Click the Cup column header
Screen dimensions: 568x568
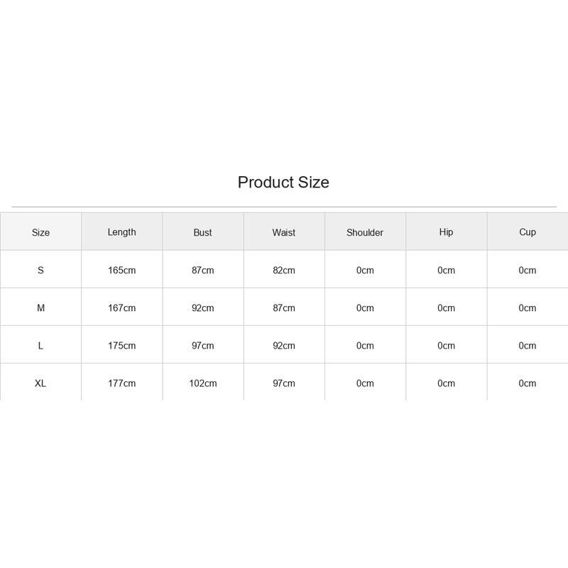tap(528, 232)
